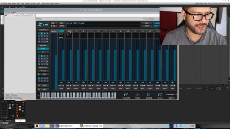Open the CH12 channel dropdown
Screen dimensions: 230x129
[x=143, y=85]
